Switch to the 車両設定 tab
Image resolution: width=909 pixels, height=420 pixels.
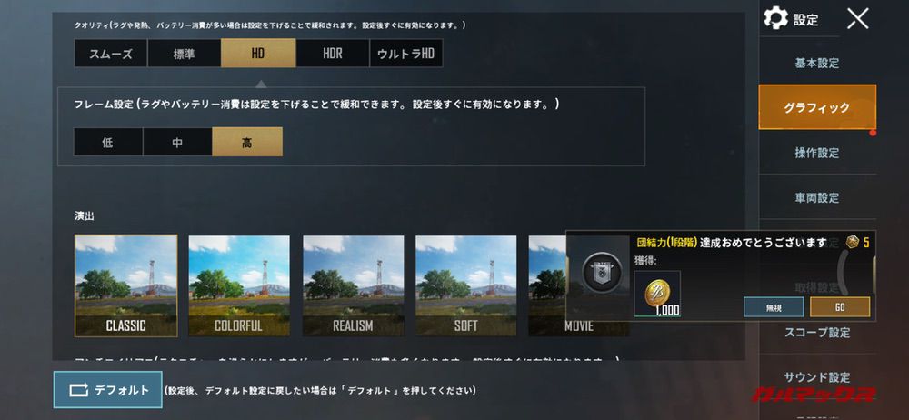[817, 198]
